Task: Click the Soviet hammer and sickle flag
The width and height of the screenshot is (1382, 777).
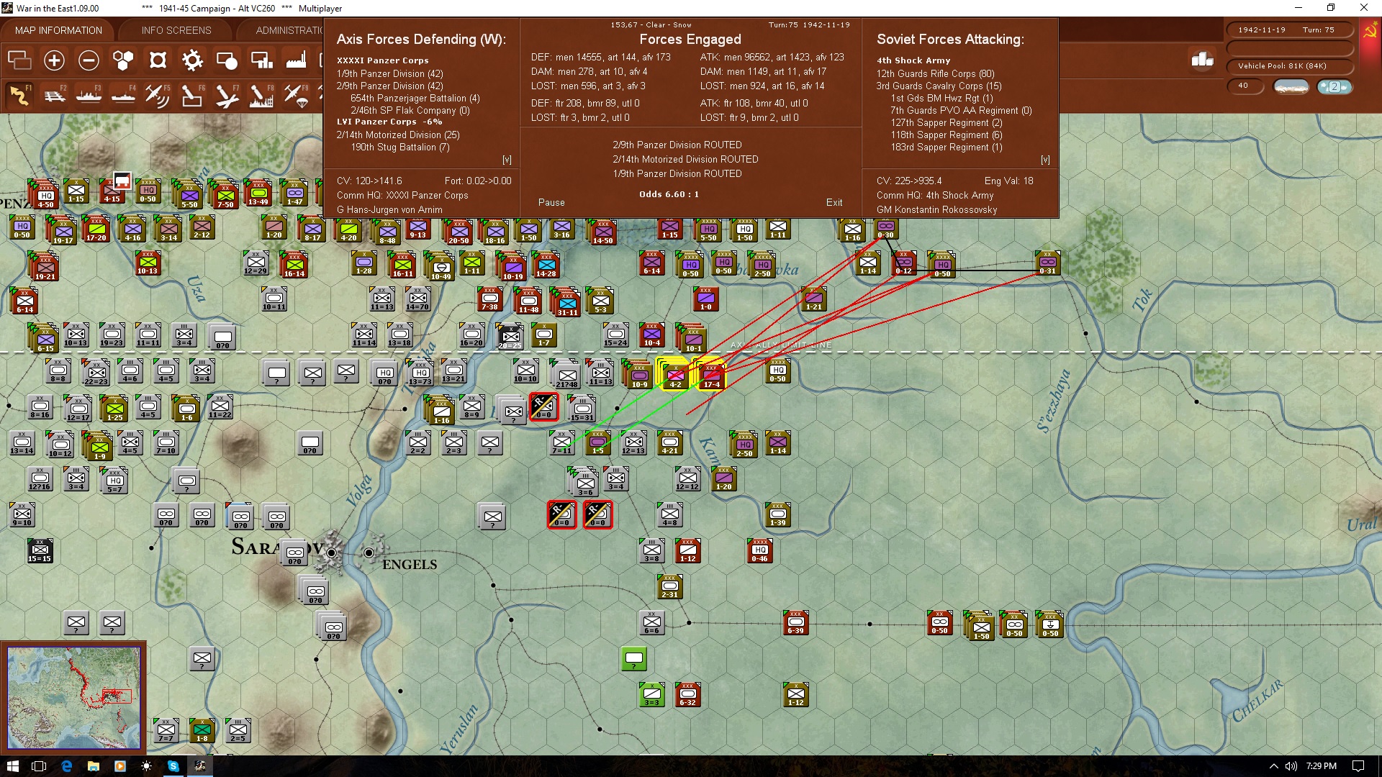Action: pos(1370,31)
